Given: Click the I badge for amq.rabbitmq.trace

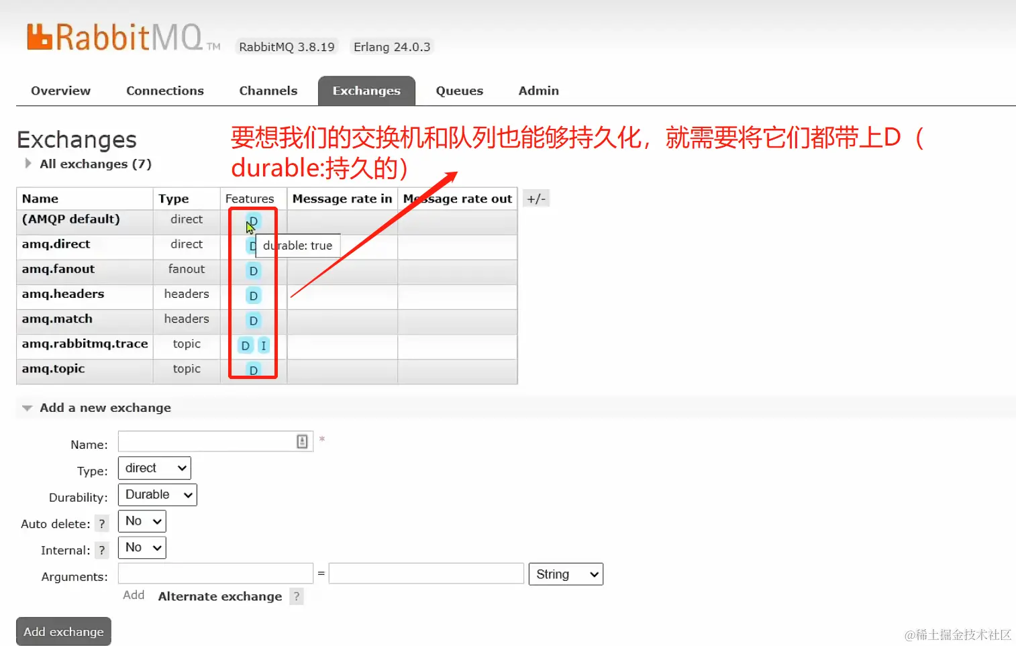Looking at the screenshot, I should pos(264,345).
